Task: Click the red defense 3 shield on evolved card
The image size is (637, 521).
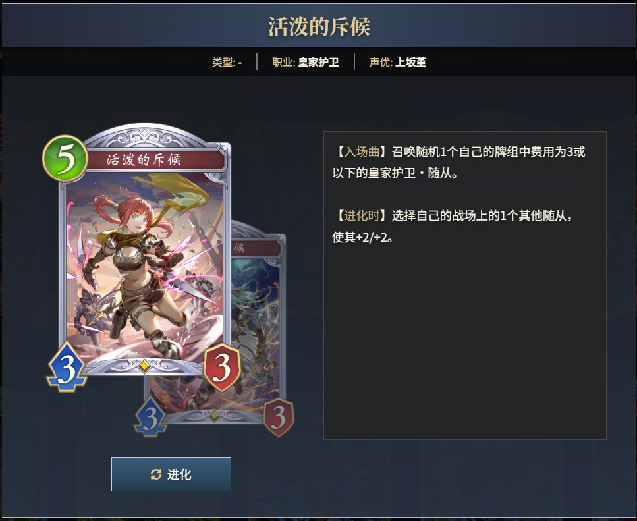Action: 278,418
